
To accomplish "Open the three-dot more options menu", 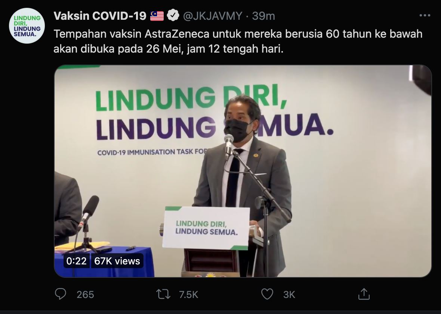I will click(425, 15).
